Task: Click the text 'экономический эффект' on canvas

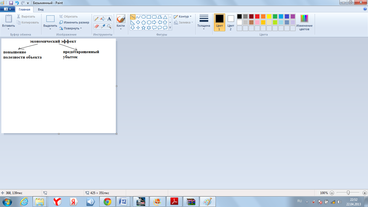Action: click(53, 42)
